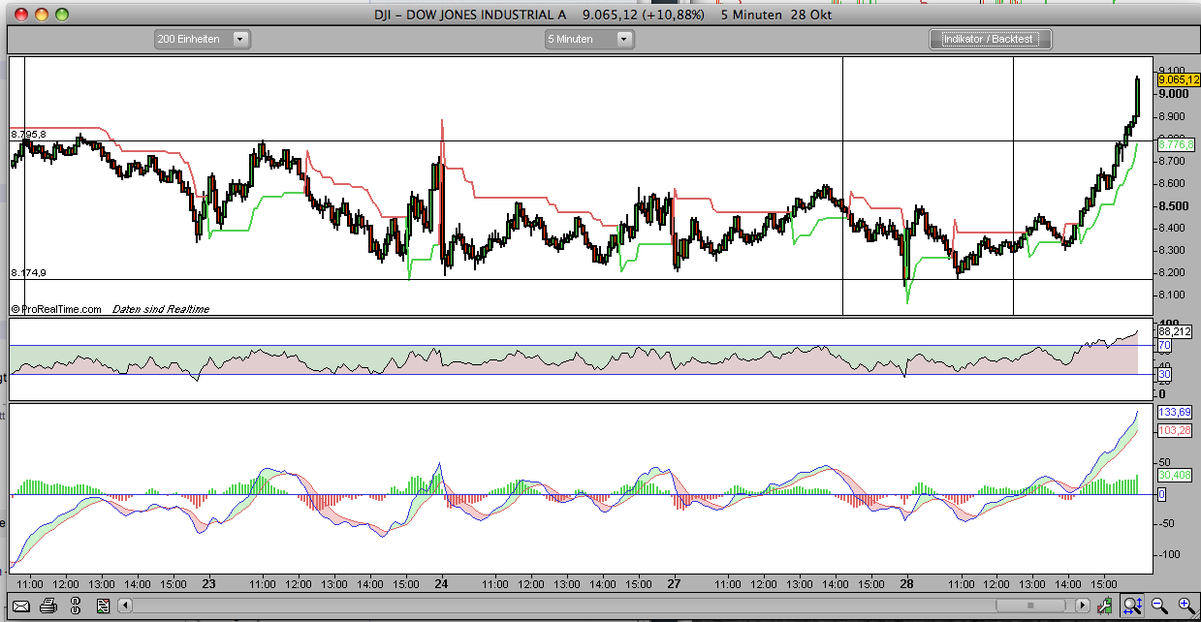Activate the magnifier with vertical arrows
The width and height of the screenshot is (1201, 622).
[1132, 607]
